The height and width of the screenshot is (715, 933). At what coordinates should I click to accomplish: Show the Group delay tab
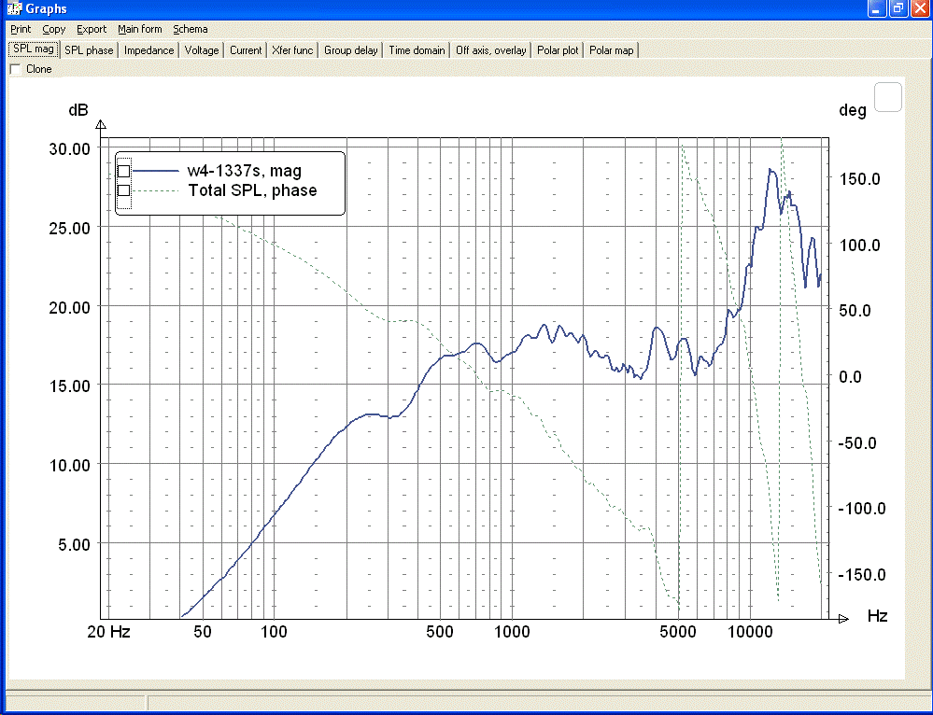point(351,50)
